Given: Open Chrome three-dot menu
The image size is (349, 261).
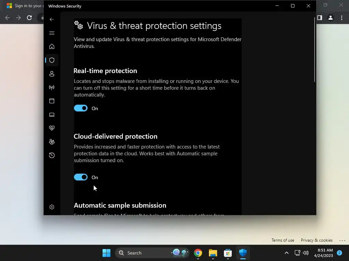Looking at the screenshot, I should (x=342, y=18).
